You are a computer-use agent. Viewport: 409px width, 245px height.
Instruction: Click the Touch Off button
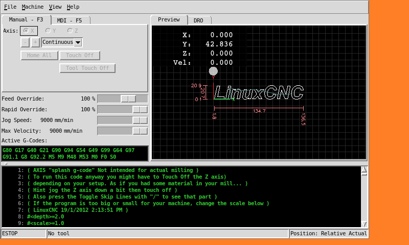80,55
